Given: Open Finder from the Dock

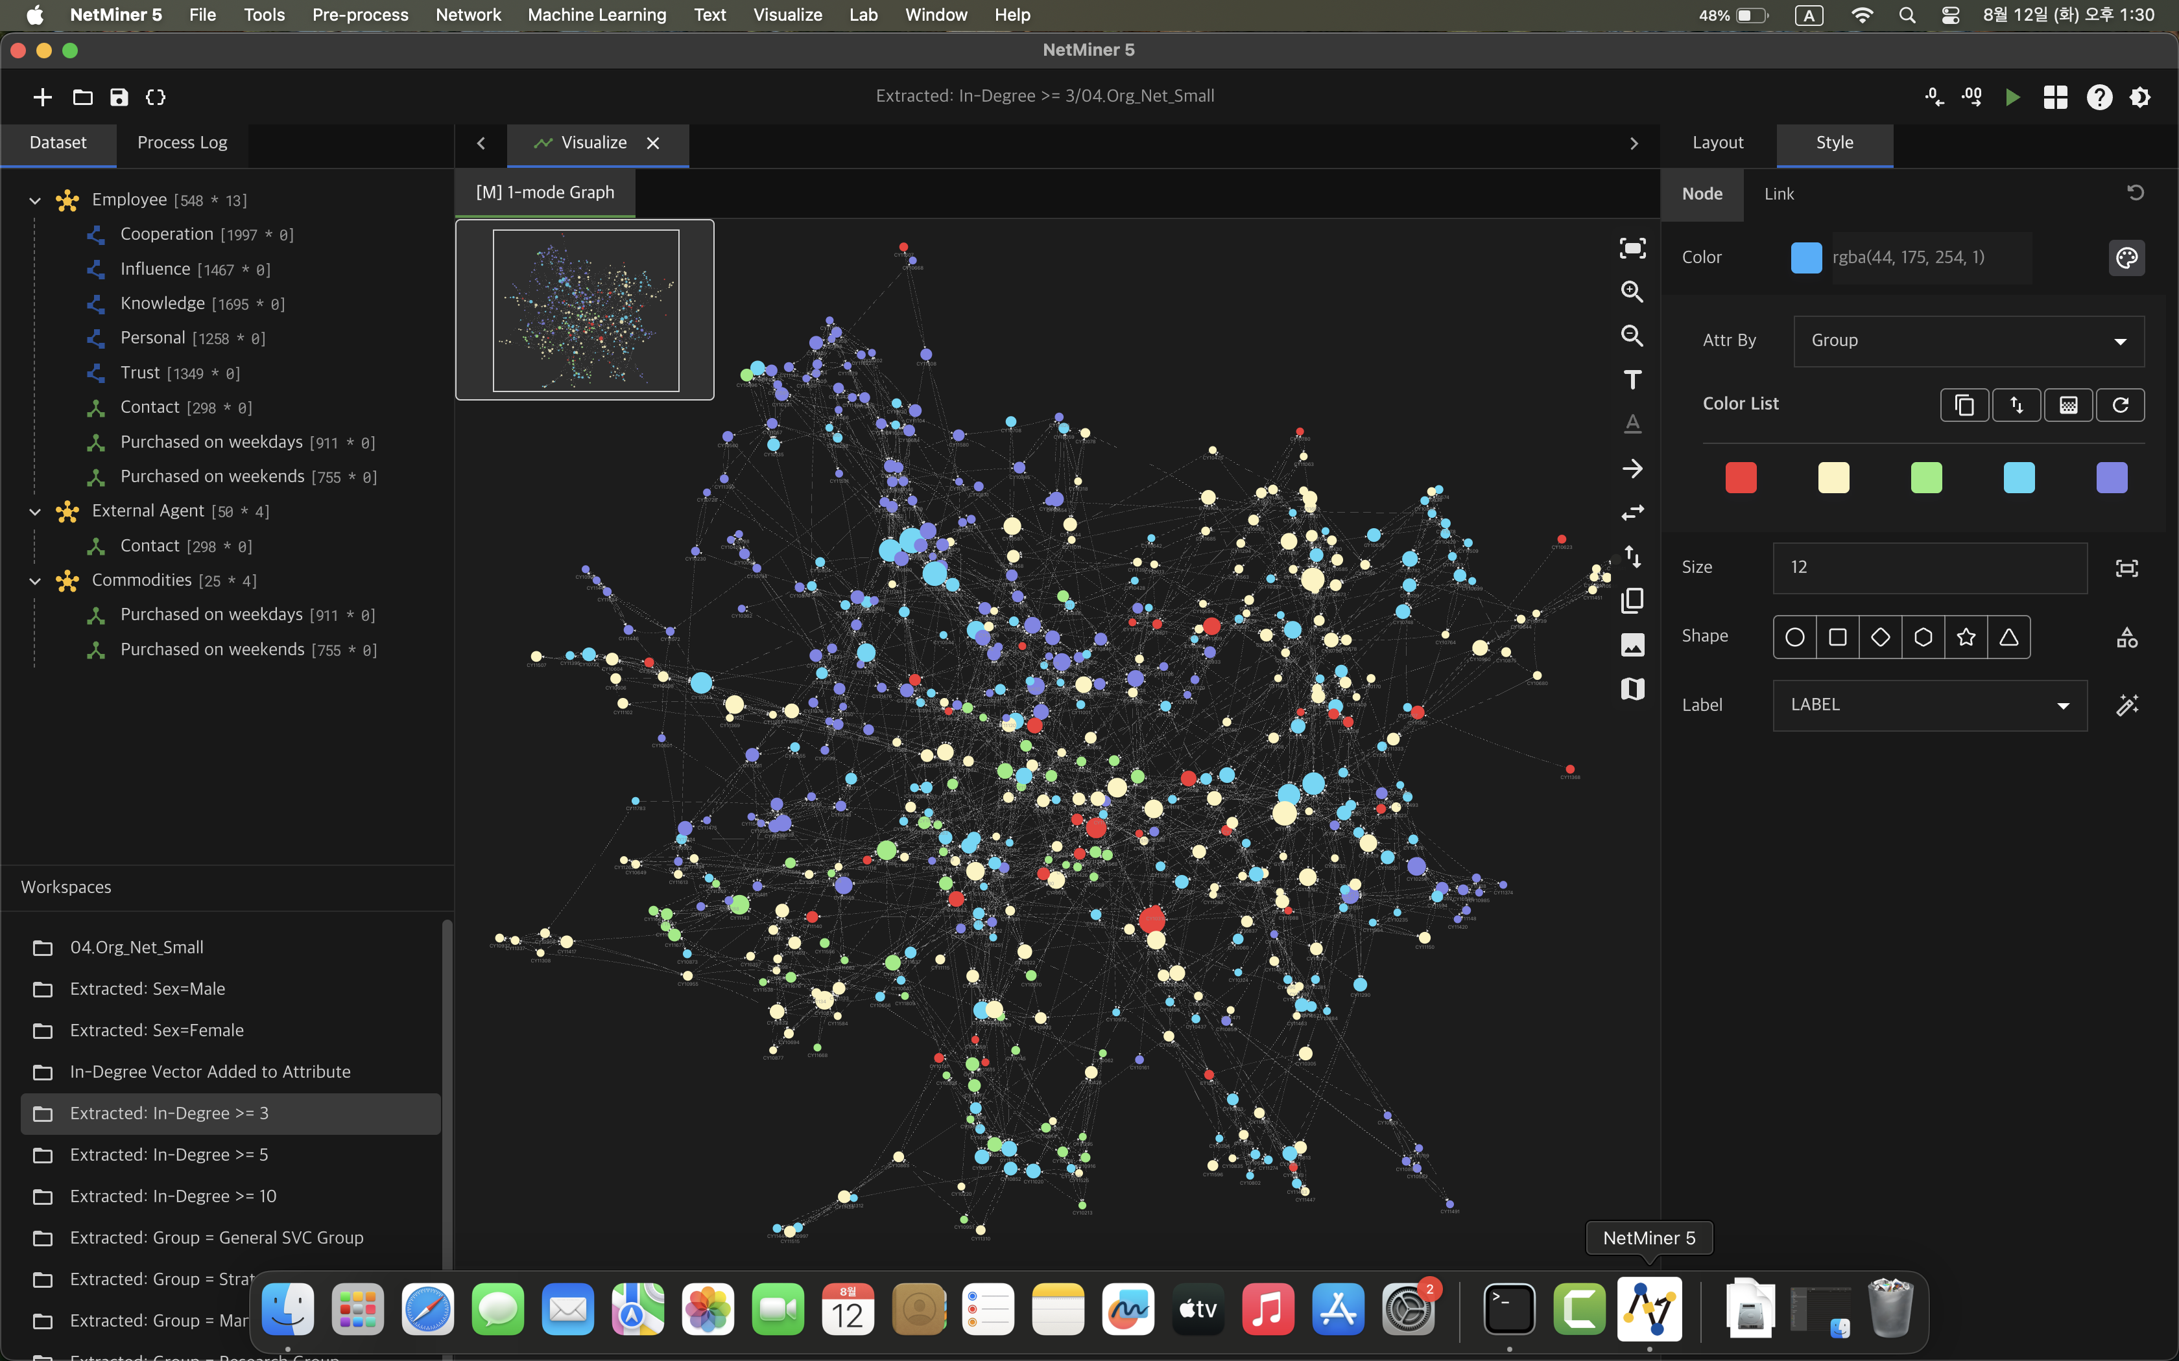Looking at the screenshot, I should pos(288,1309).
